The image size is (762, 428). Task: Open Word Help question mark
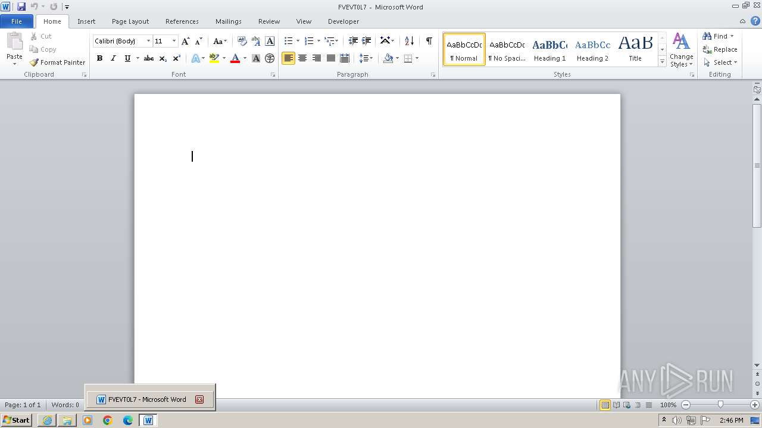coord(755,21)
